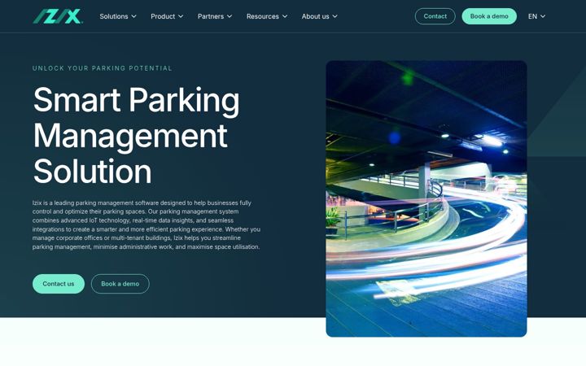The width and height of the screenshot is (586, 366).
Task: Open the Partners menu label
Action: coord(211,16)
